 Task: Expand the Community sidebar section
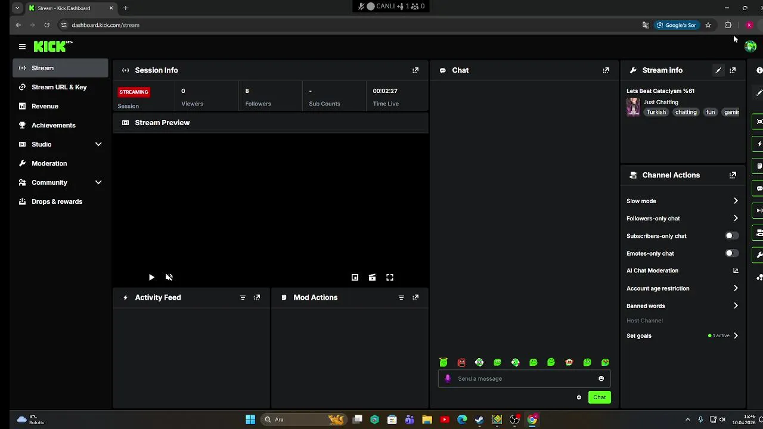click(98, 182)
